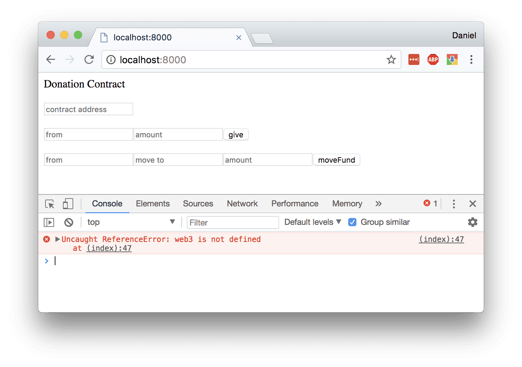Uncheck the Group similar checkbox
This screenshot has height=367, width=522.
[x=352, y=222]
